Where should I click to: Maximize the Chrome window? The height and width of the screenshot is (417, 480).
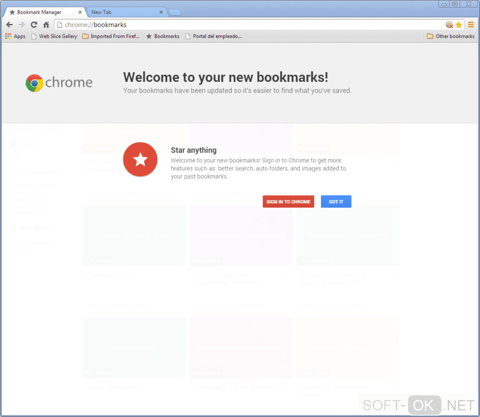click(x=455, y=4)
